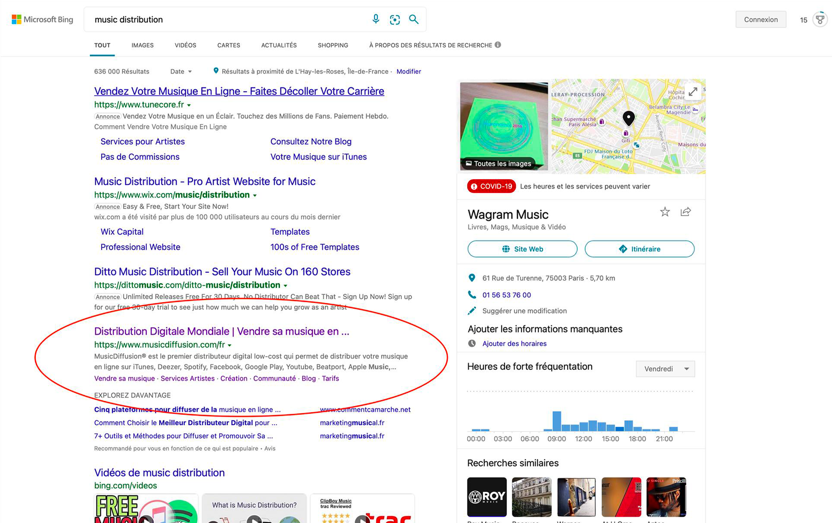Click the Site Web button for Wagram Music
Viewport: 832px width, 523px height.
(x=522, y=249)
